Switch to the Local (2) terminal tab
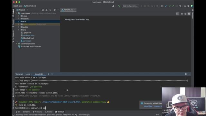Viewport: 206px width, 116px height. (39, 74)
